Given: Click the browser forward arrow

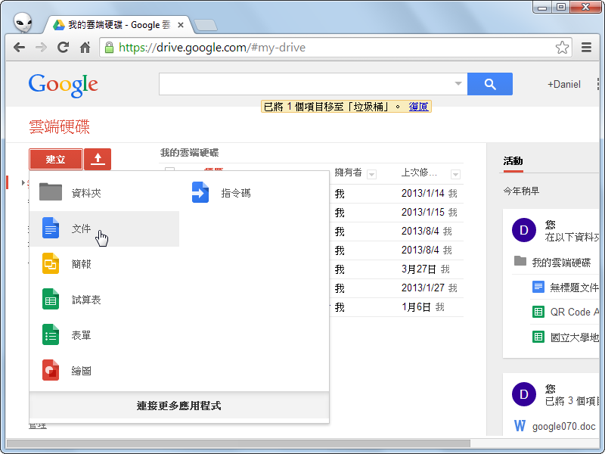Looking at the screenshot, I should pos(41,48).
